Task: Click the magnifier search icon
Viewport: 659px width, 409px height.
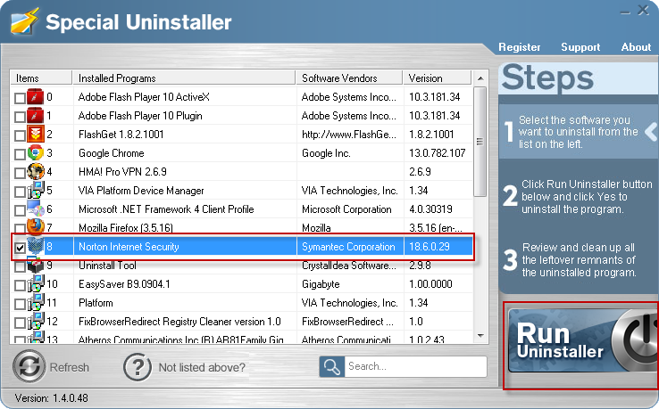Action: pyautogui.click(x=331, y=366)
